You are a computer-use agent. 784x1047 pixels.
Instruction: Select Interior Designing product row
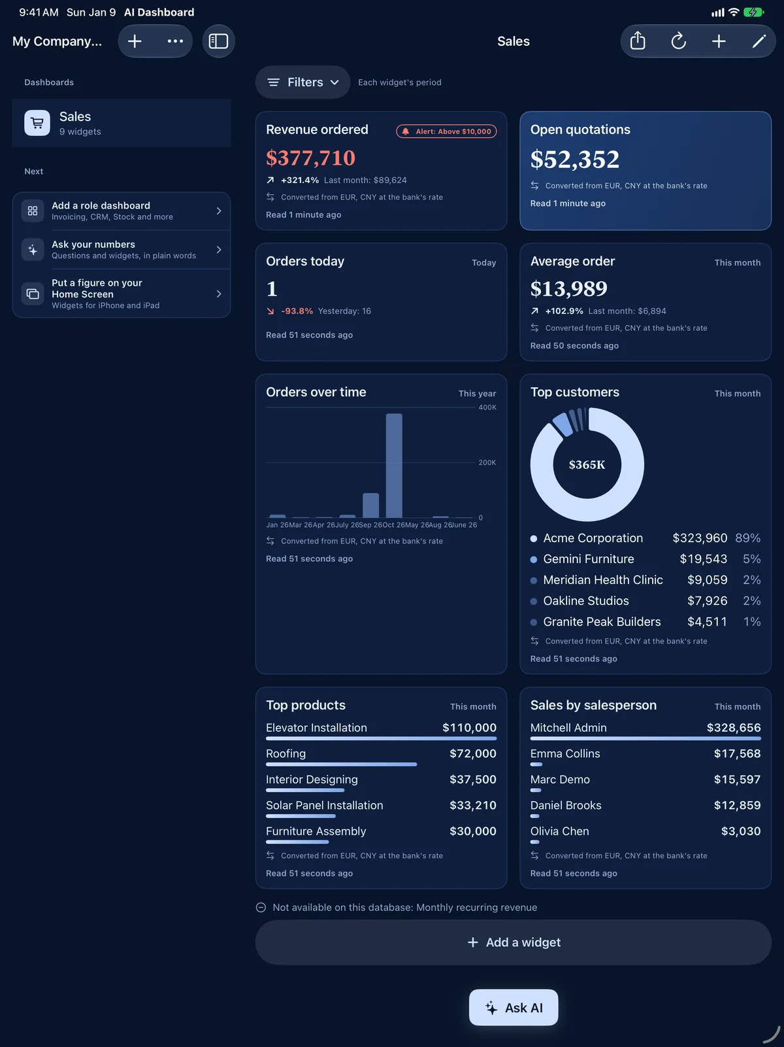pos(381,782)
